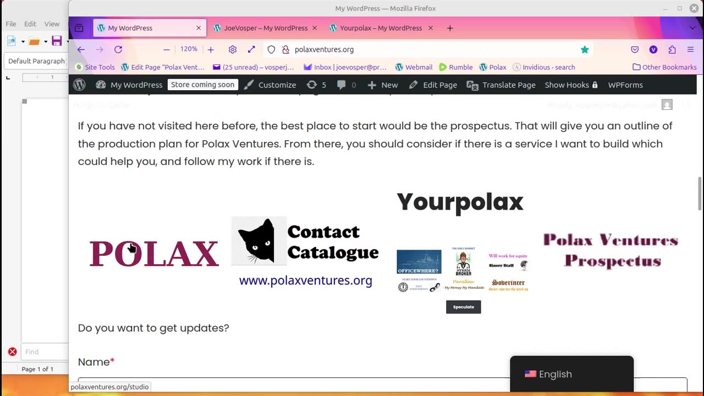
Task: Click Show Hooks in admin bar
Action: (571, 85)
